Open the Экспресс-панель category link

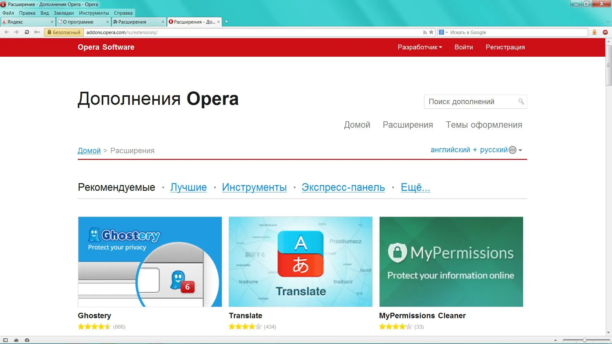[x=343, y=187]
